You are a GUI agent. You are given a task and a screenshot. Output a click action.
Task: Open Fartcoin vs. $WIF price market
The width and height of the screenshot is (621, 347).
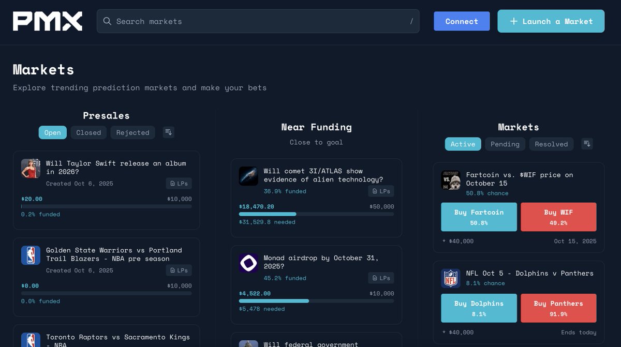click(520, 179)
